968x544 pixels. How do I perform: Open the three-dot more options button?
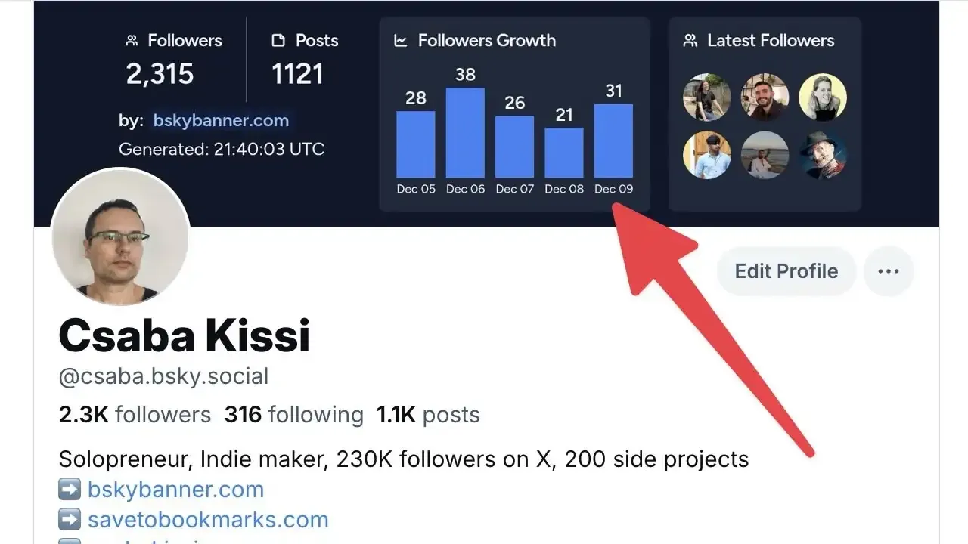point(889,271)
